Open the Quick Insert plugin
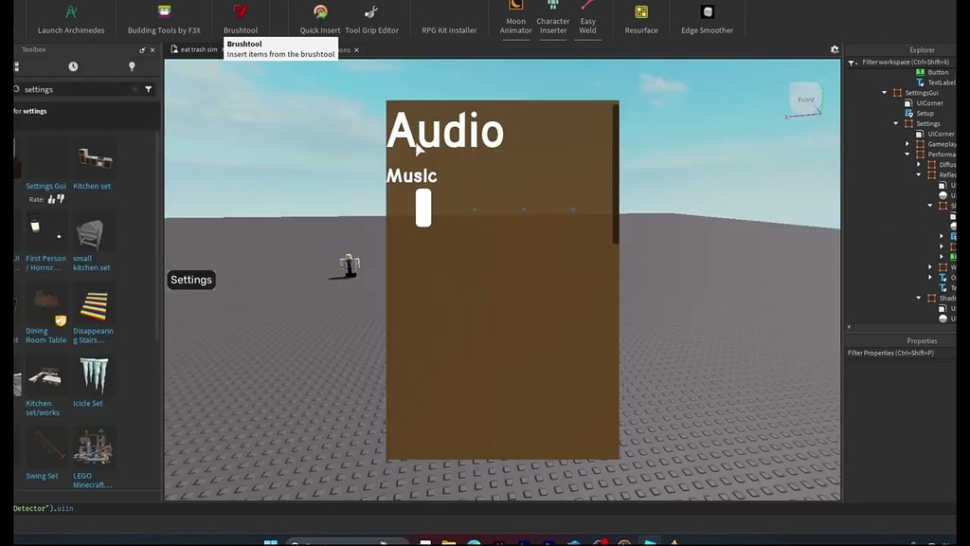Screen dimensions: 970x546 tap(318, 19)
